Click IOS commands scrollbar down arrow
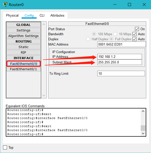The width and height of the screenshot is (151, 153). click(143, 133)
